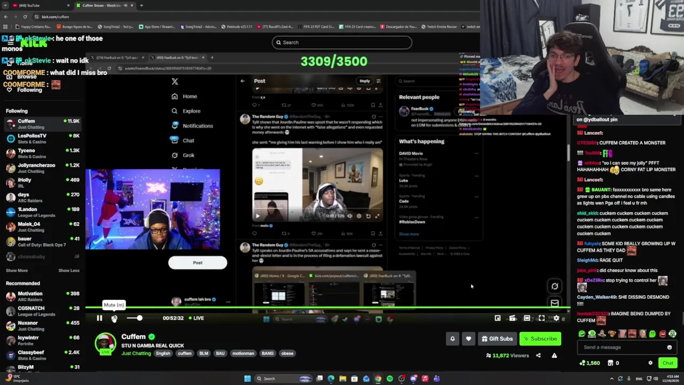Reload the kick.com page
The height and width of the screenshot is (385, 684).
[x=25, y=17]
